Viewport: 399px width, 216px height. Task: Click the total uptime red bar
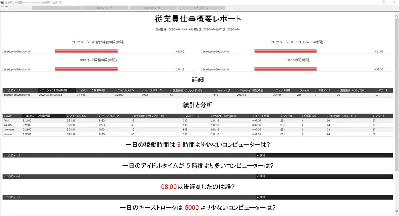[x=86, y=51]
